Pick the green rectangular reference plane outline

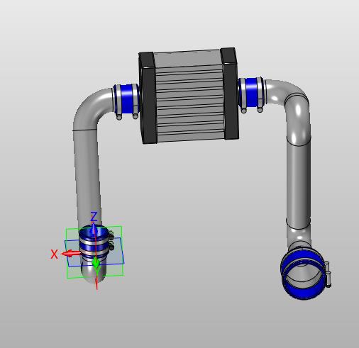[x=94, y=252]
